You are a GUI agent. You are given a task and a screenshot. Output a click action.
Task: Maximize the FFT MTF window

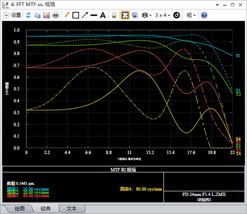click(233, 5)
